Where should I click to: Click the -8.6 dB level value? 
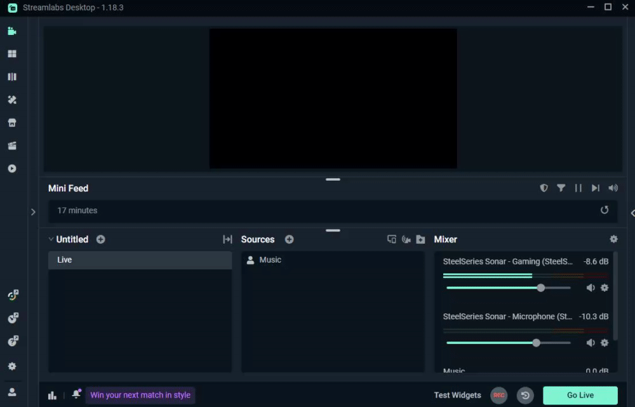(x=596, y=261)
